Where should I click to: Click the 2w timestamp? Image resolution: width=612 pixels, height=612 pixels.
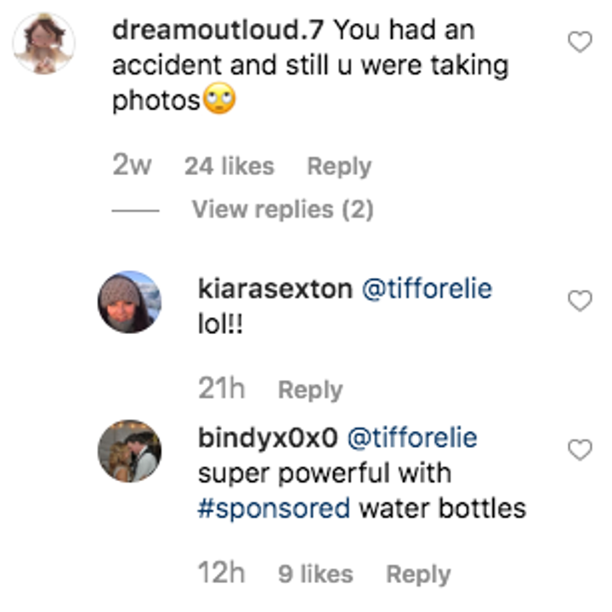point(132,167)
